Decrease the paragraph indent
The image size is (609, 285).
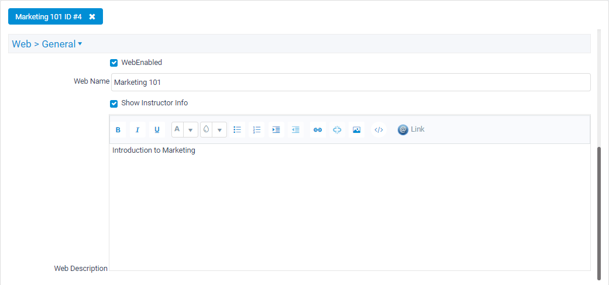tap(295, 130)
